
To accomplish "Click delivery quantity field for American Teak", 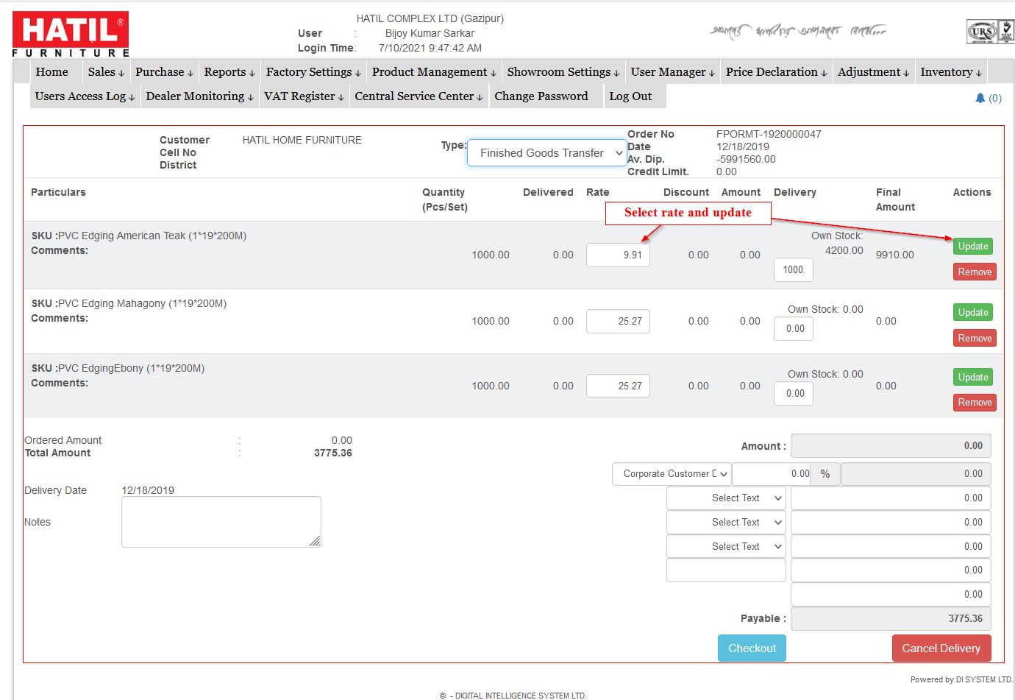I will [x=794, y=270].
